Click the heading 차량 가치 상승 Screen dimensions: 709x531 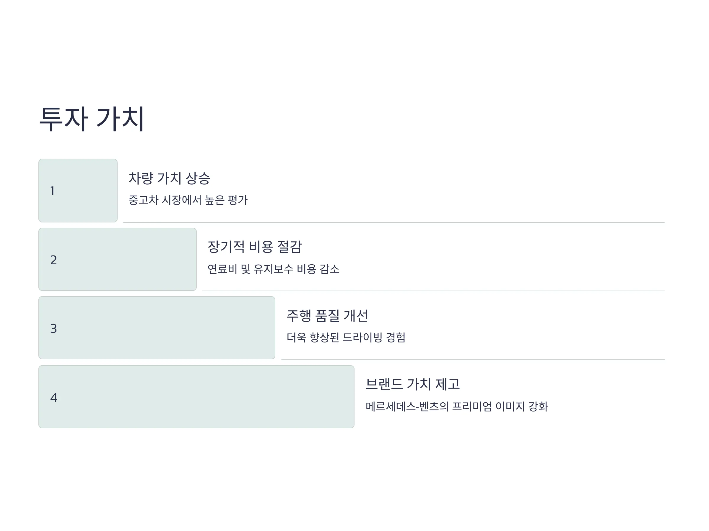tap(169, 178)
